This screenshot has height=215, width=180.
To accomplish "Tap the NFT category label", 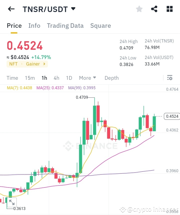I will click(14, 64).
